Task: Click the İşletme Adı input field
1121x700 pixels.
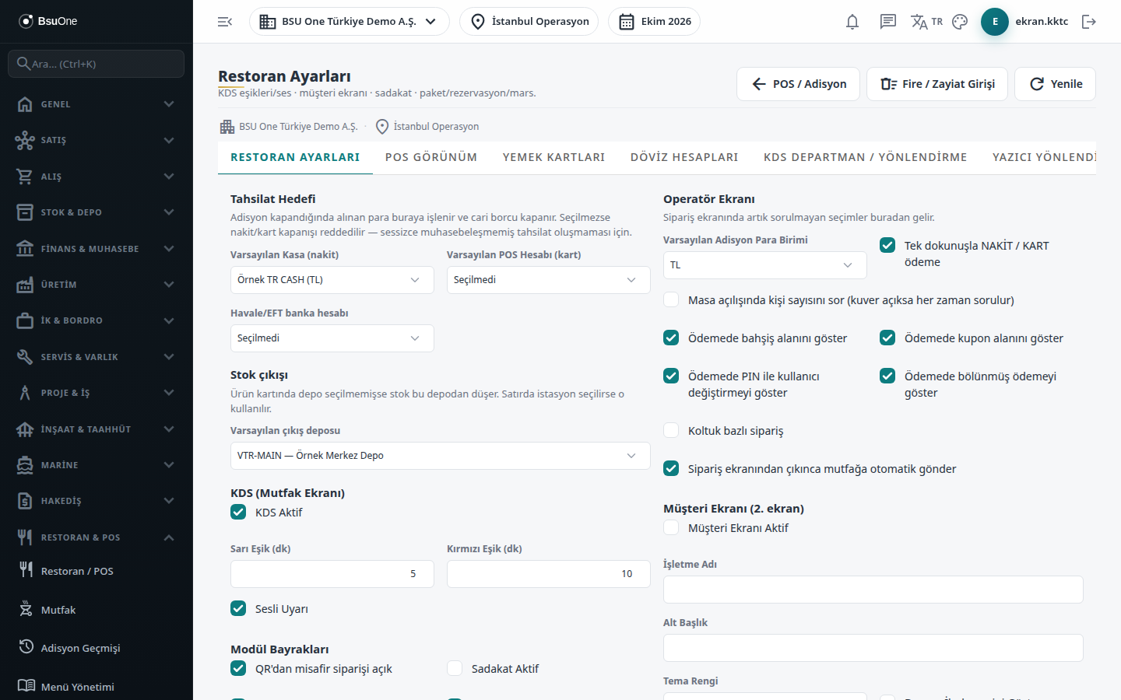Action: [873, 590]
